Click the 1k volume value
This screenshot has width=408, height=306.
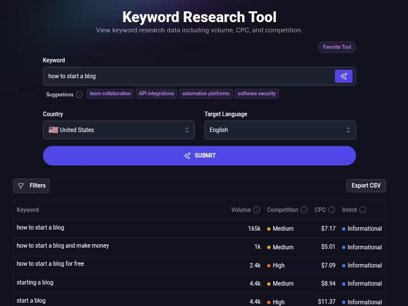(257, 246)
